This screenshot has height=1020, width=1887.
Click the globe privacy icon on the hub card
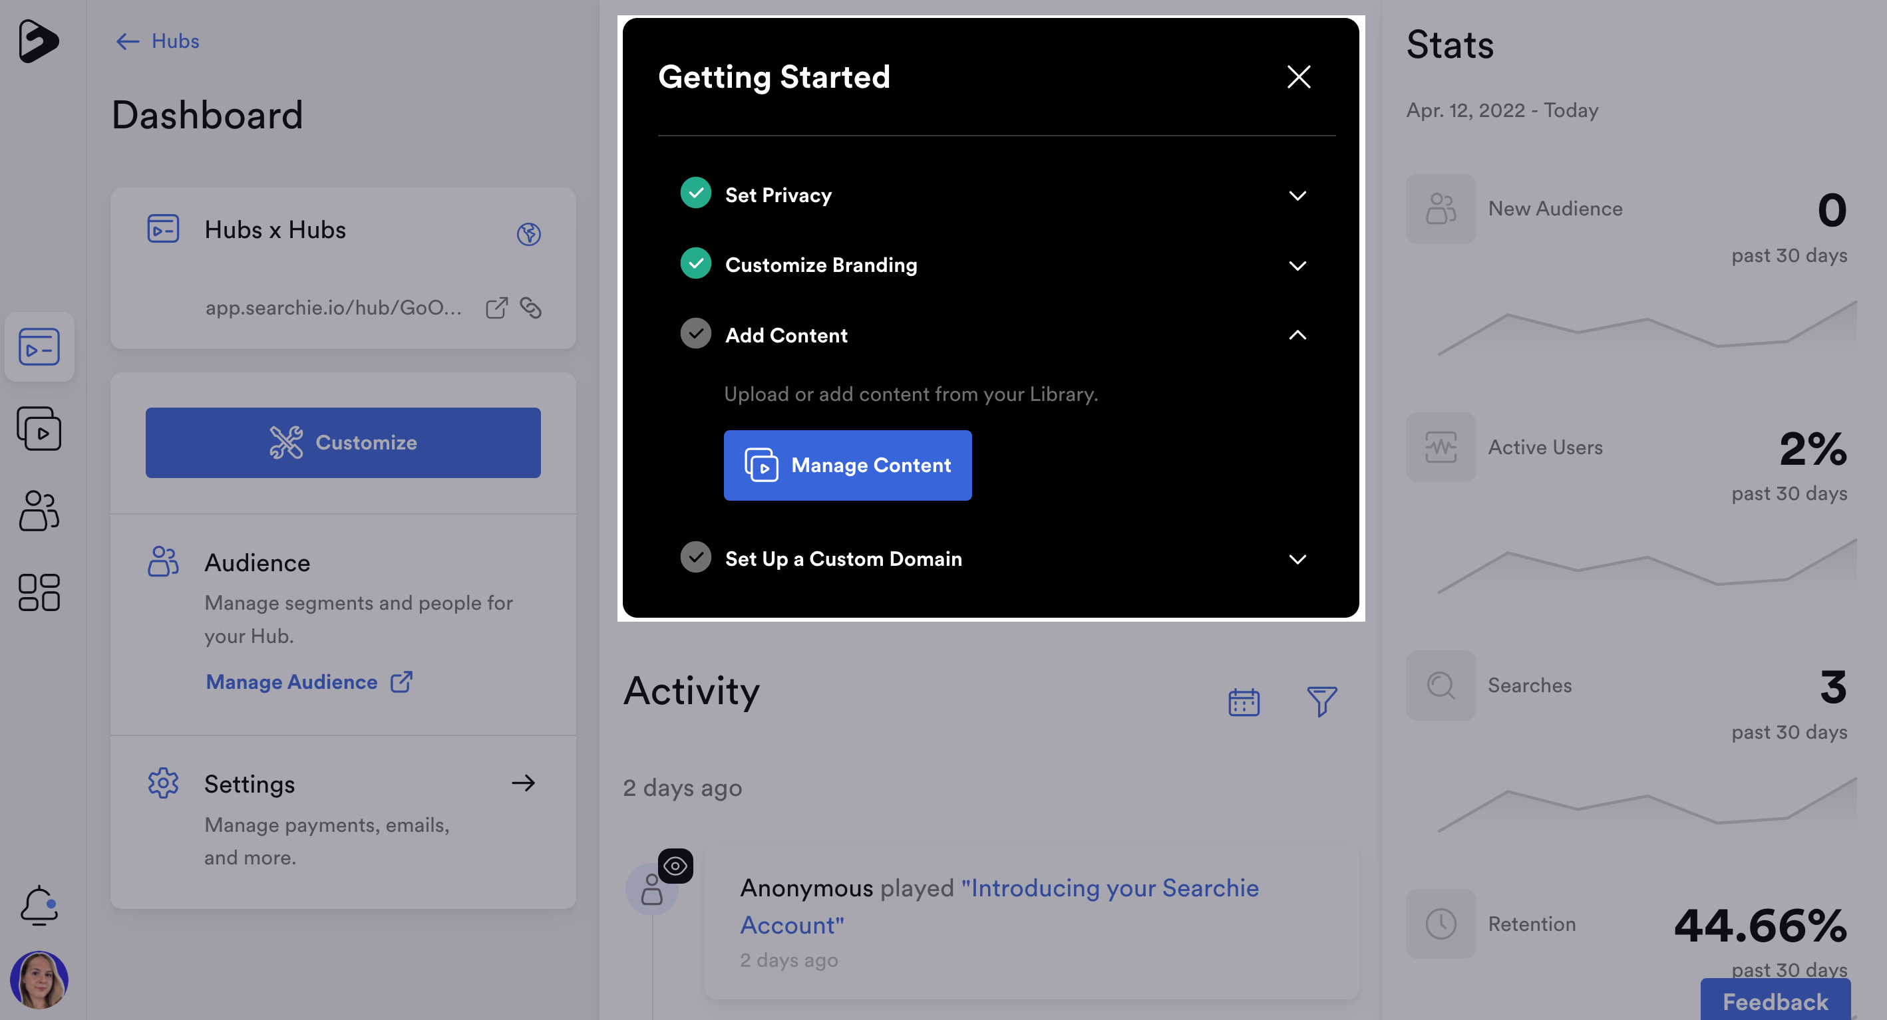(528, 233)
